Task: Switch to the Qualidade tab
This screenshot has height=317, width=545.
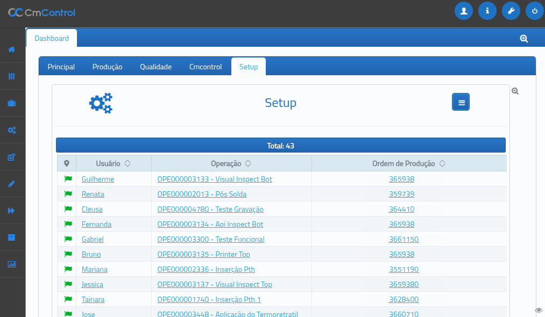Action: click(155, 67)
